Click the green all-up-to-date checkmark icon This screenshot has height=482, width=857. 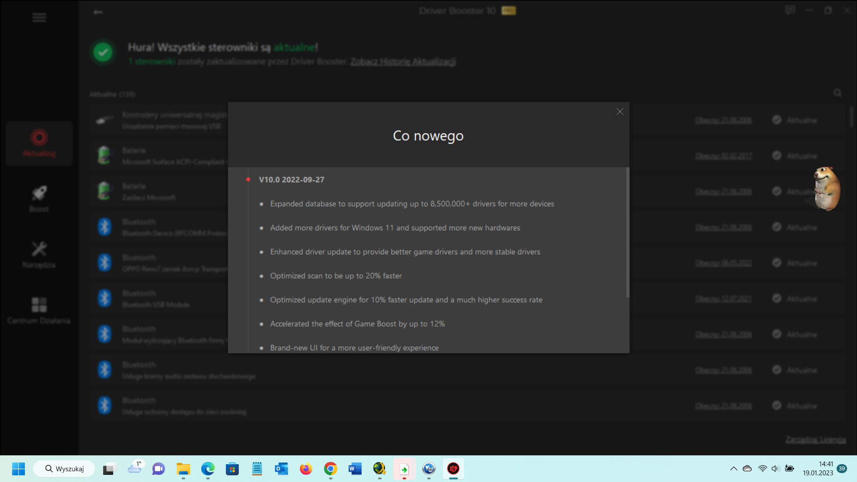click(x=103, y=53)
